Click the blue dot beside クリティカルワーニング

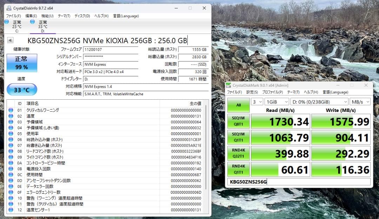coord(11,111)
